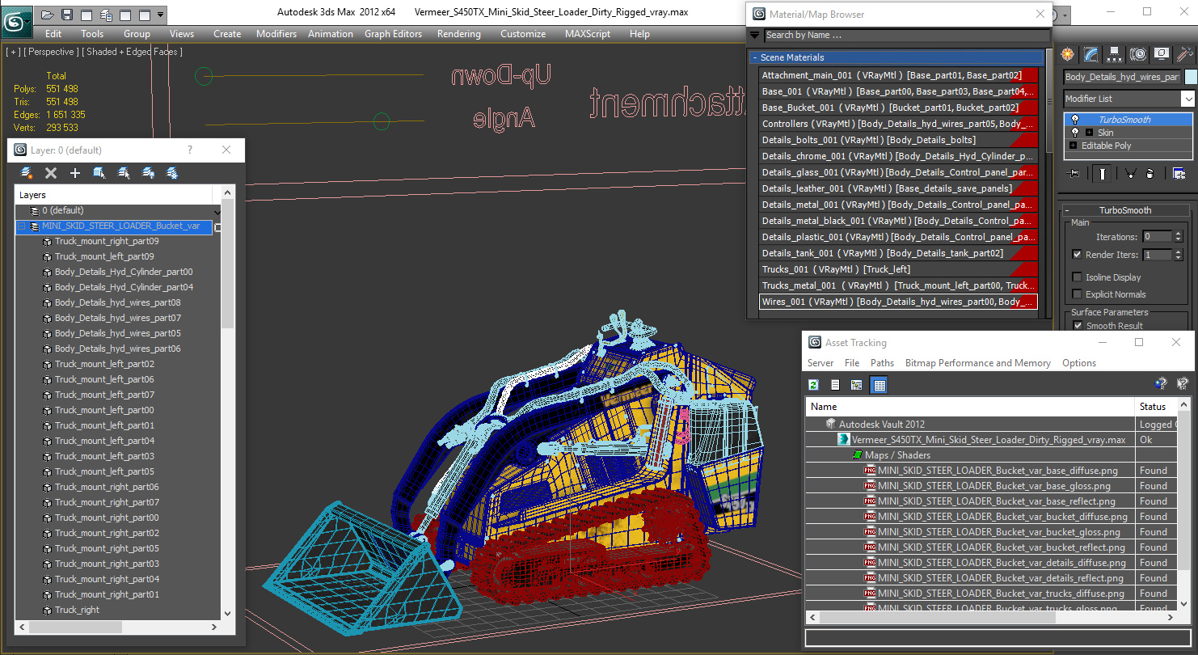The image size is (1198, 655).
Task: Enable the Isoline Display checkbox
Action: click(1077, 277)
